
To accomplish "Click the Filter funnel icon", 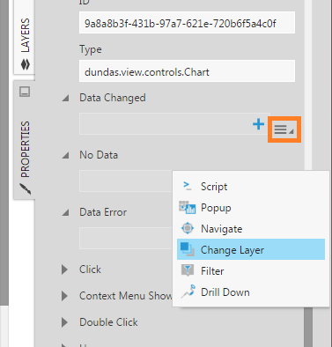I will [x=188, y=270].
